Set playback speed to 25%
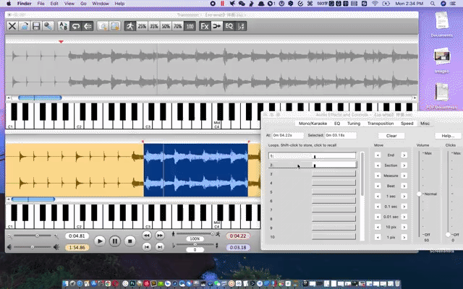This screenshot has width=463, height=289. point(142,26)
